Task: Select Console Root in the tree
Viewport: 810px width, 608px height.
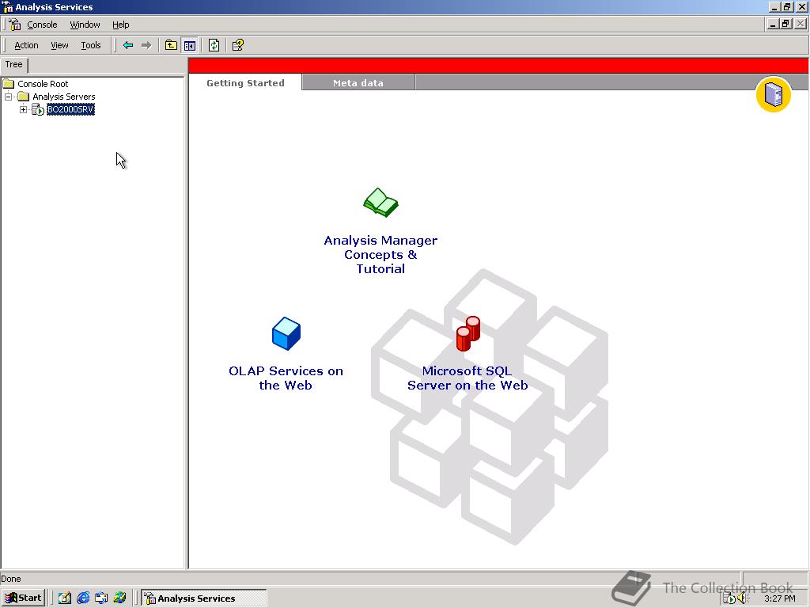Action: click(43, 84)
